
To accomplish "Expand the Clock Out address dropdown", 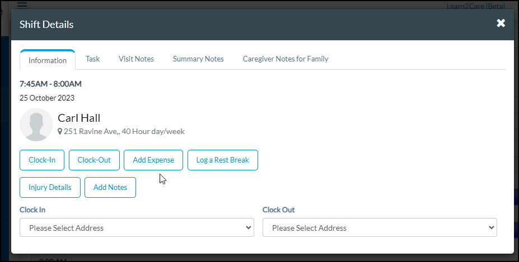I will 380,227.
